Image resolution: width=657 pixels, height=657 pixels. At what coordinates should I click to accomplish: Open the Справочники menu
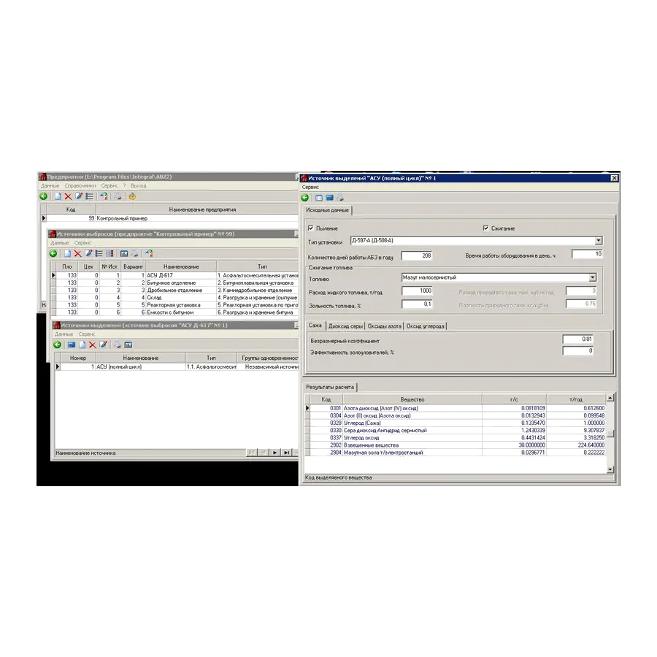(x=80, y=185)
